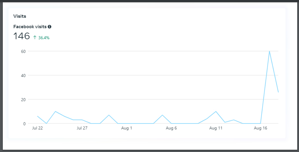Click the 0 y-axis label
This screenshot has height=152, width=299.
pyautogui.click(x=24, y=124)
